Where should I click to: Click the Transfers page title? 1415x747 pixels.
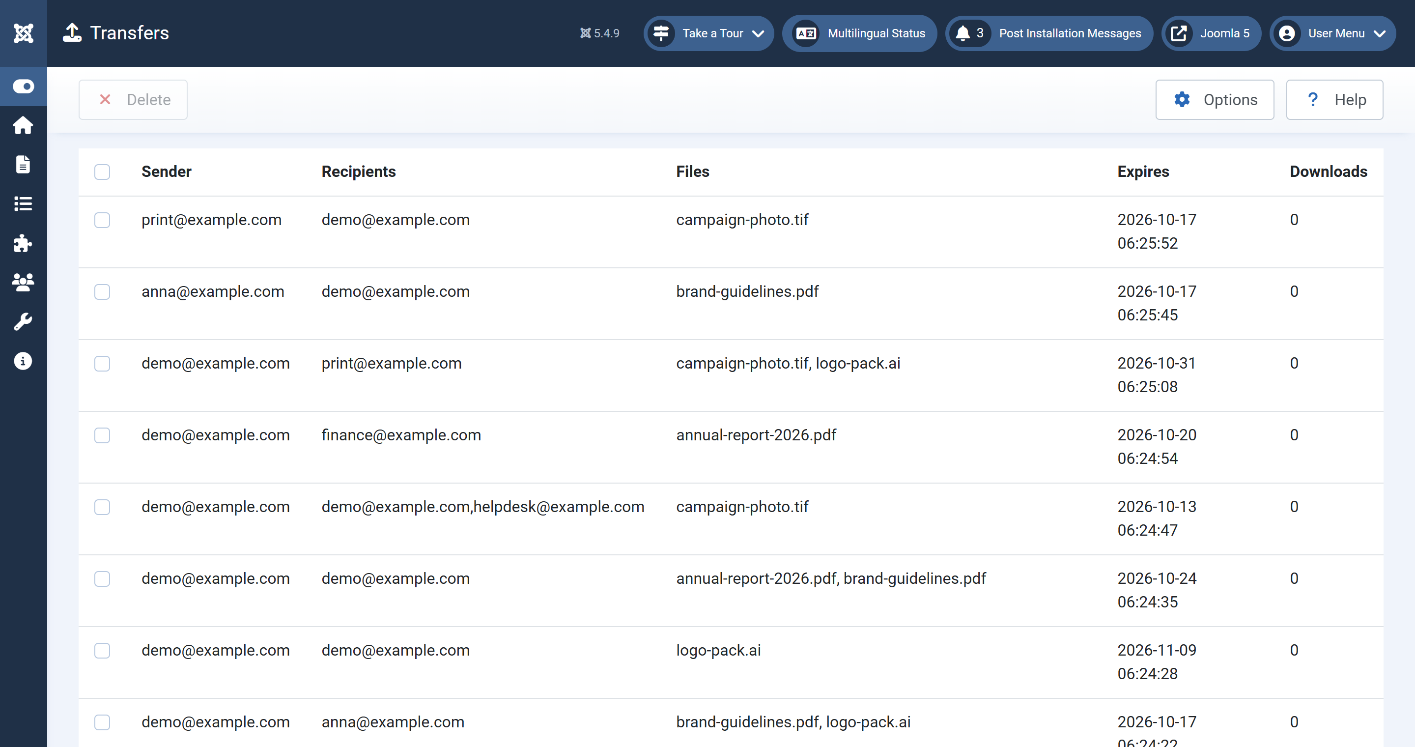click(x=129, y=33)
